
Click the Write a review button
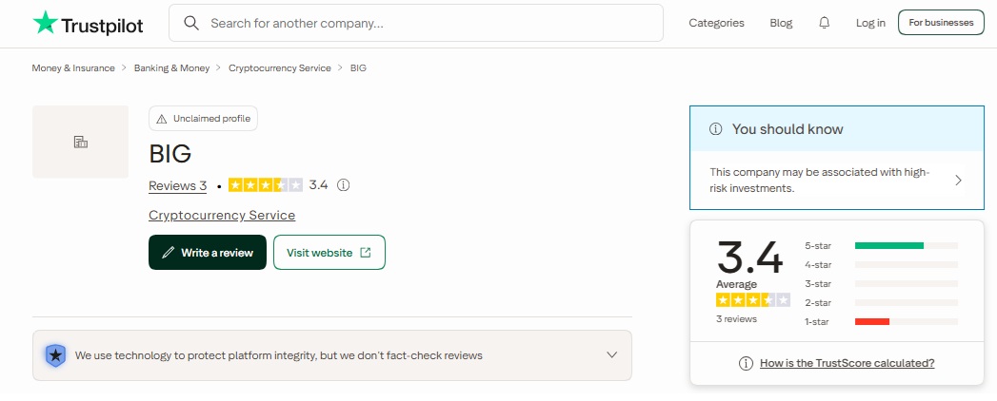208,253
